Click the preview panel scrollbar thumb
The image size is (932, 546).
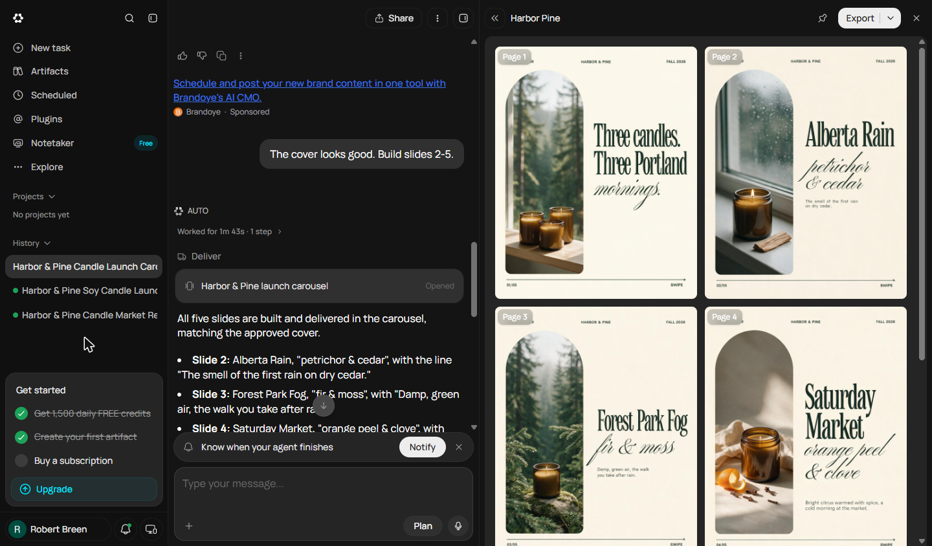[922, 204]
